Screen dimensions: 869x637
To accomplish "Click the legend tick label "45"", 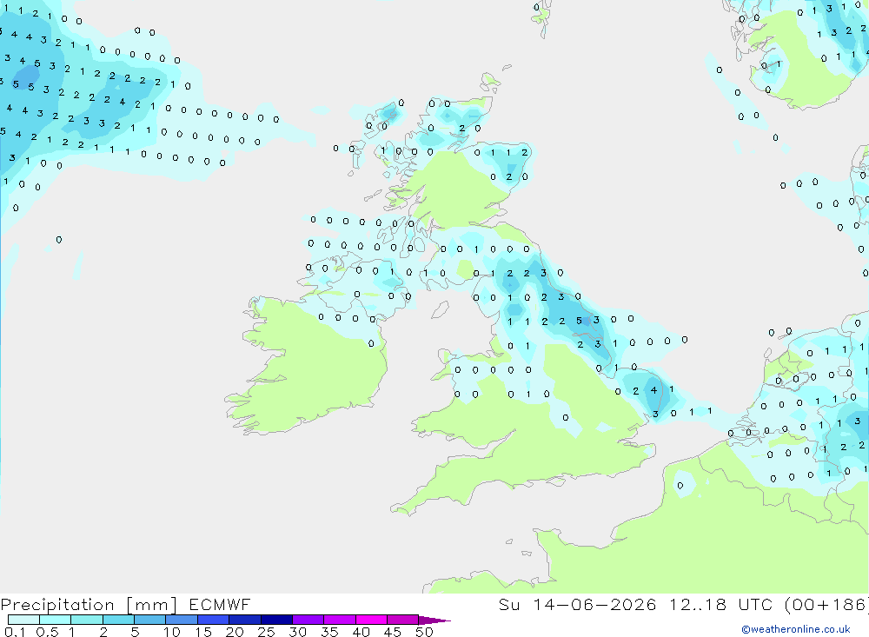I will [x=393, y=632].
